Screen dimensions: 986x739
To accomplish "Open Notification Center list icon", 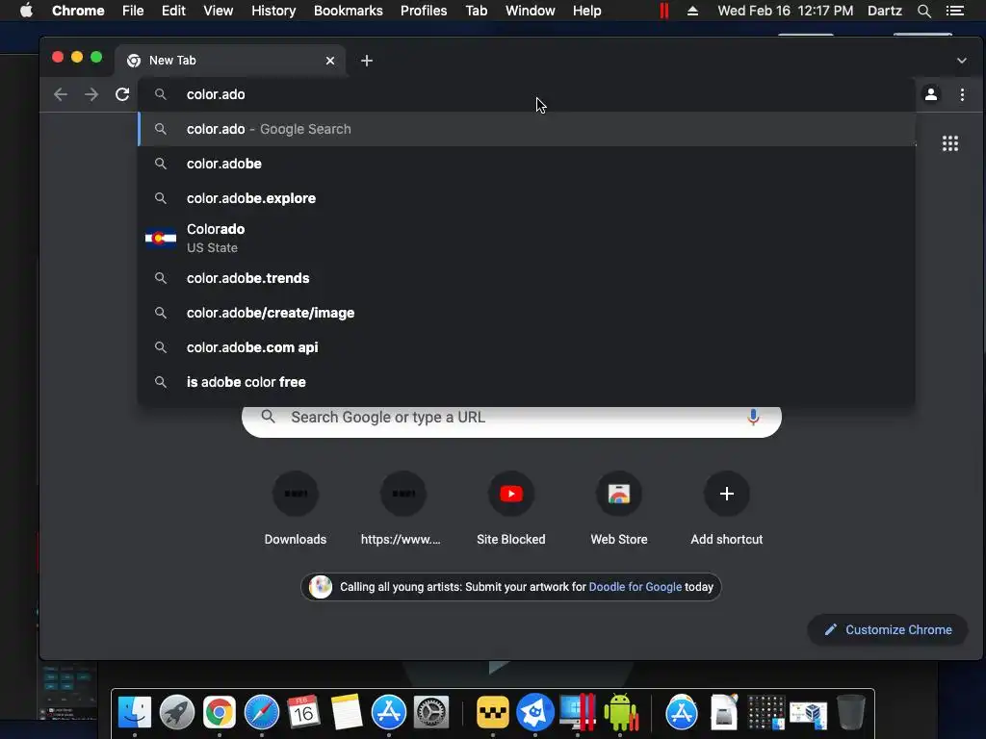I will pos(954,11).
